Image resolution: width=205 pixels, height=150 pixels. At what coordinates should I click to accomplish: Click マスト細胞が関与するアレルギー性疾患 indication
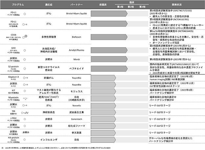tap(49, 91)
